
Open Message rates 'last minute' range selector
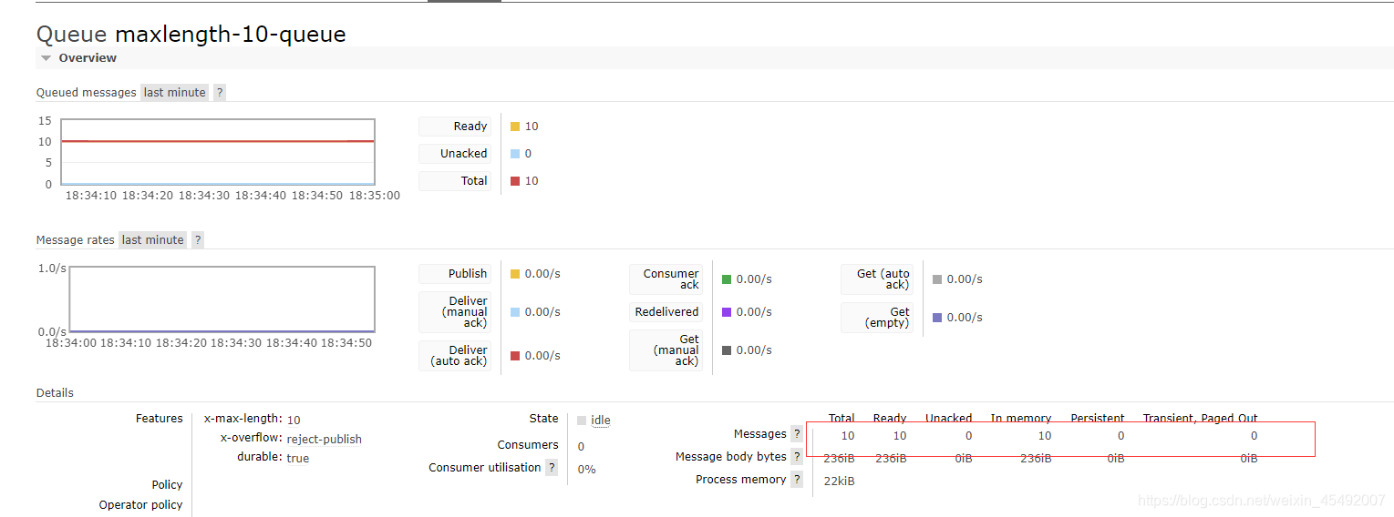pos(152,240)
